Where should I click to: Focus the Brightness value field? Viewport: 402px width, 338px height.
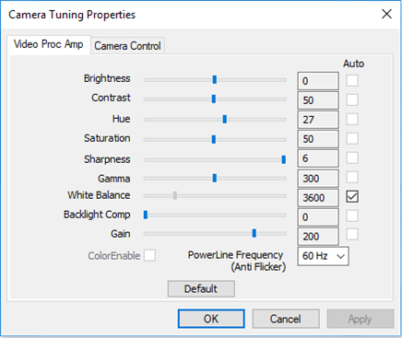[318, 81]
